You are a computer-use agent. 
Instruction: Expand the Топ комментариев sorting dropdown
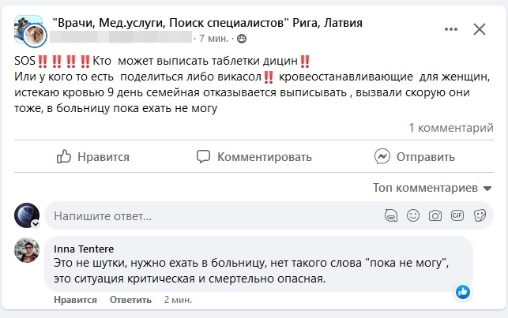pyautogui.click(x=433, y=189)
